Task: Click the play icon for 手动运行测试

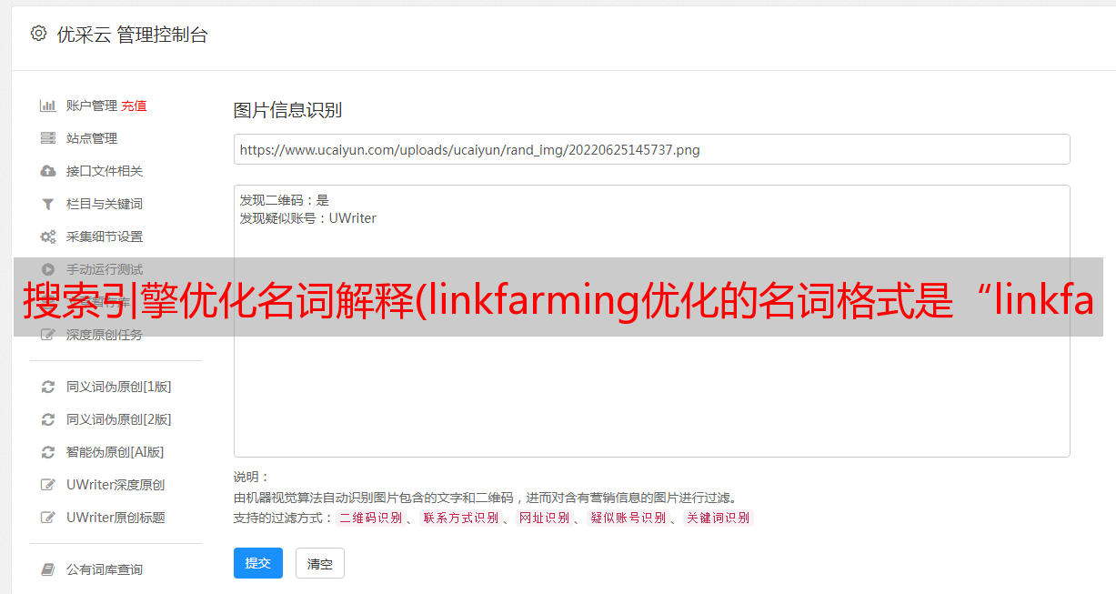Action: point(48,269)
